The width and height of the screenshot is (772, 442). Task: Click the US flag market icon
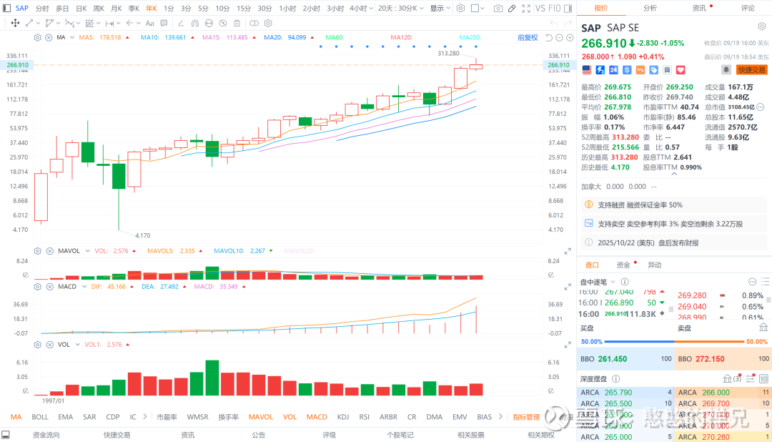coord(587,70)
